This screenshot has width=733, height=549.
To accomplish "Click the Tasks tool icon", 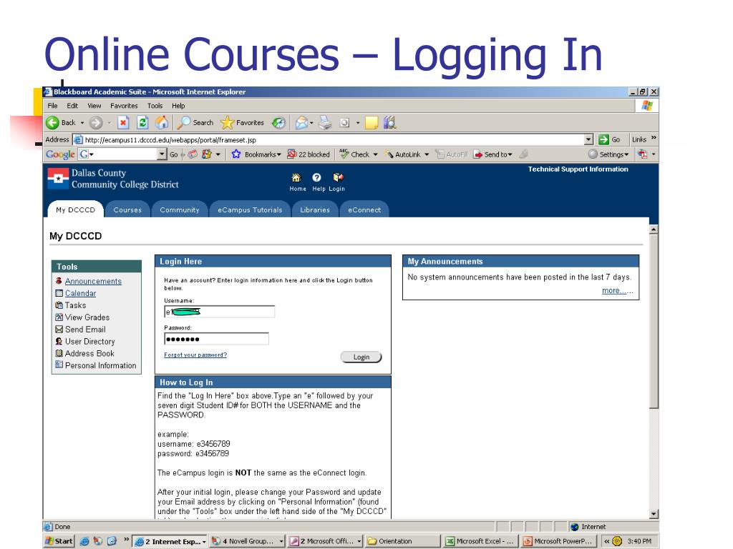I will (59, 305).
